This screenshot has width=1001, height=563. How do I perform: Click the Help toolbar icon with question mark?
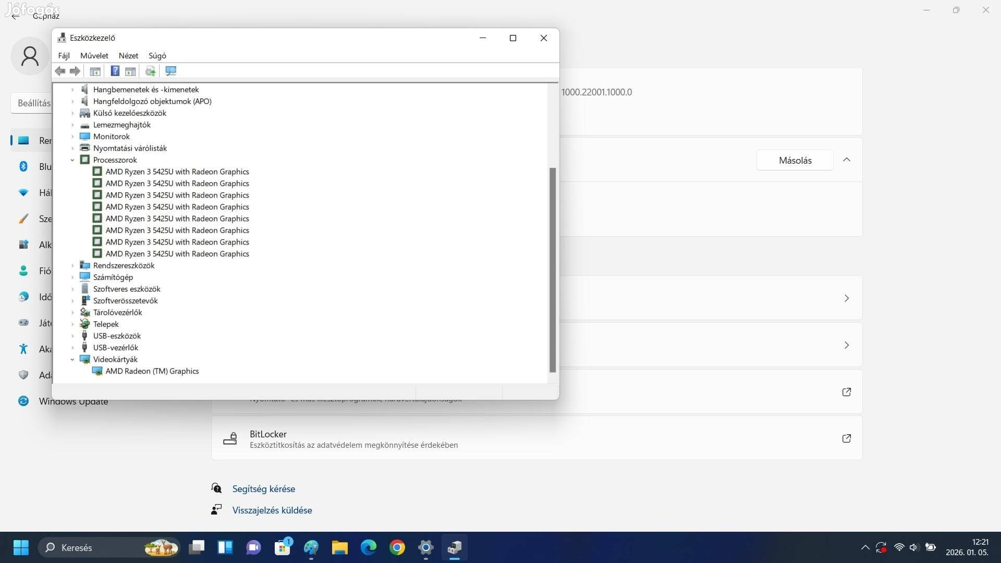click(115, 71)
